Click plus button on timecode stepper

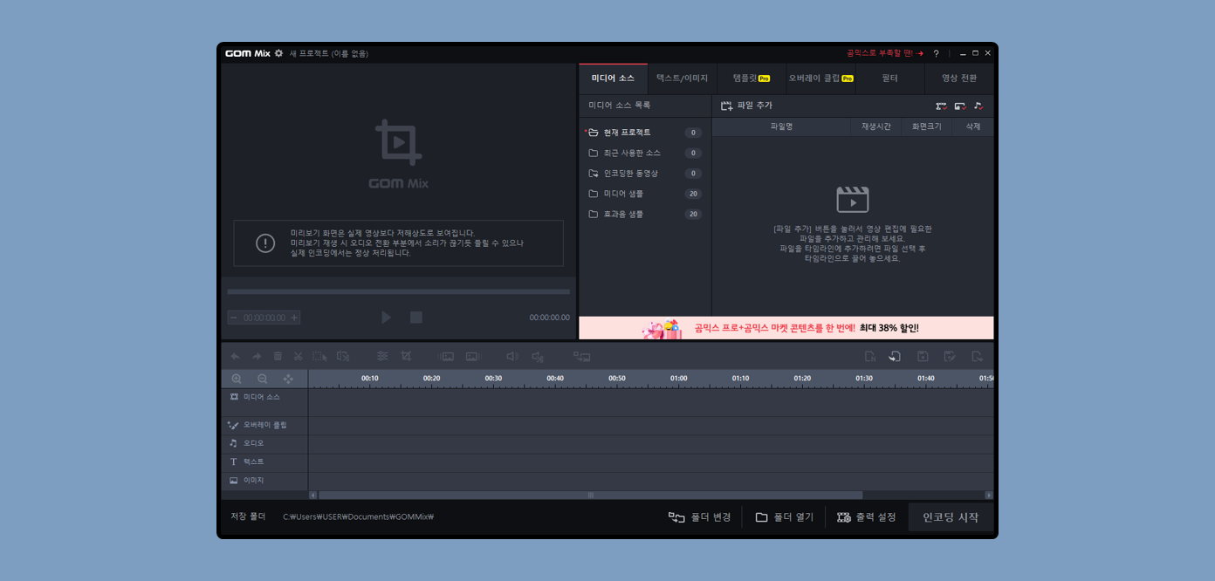pos(294,318)
